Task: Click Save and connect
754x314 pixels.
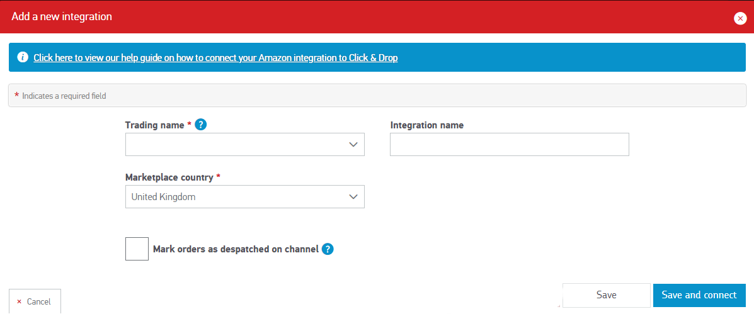Action: 699,295
